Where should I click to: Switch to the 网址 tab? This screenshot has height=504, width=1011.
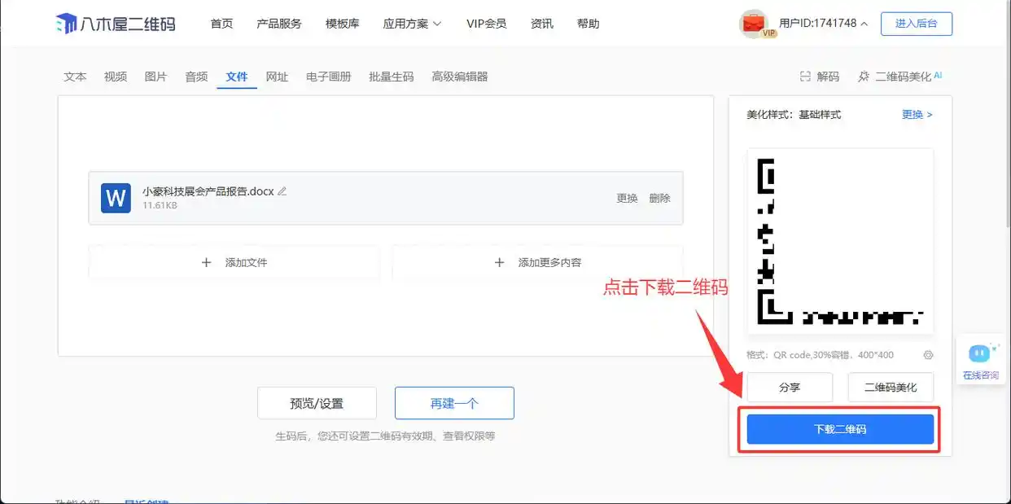[x=278, y=77]
